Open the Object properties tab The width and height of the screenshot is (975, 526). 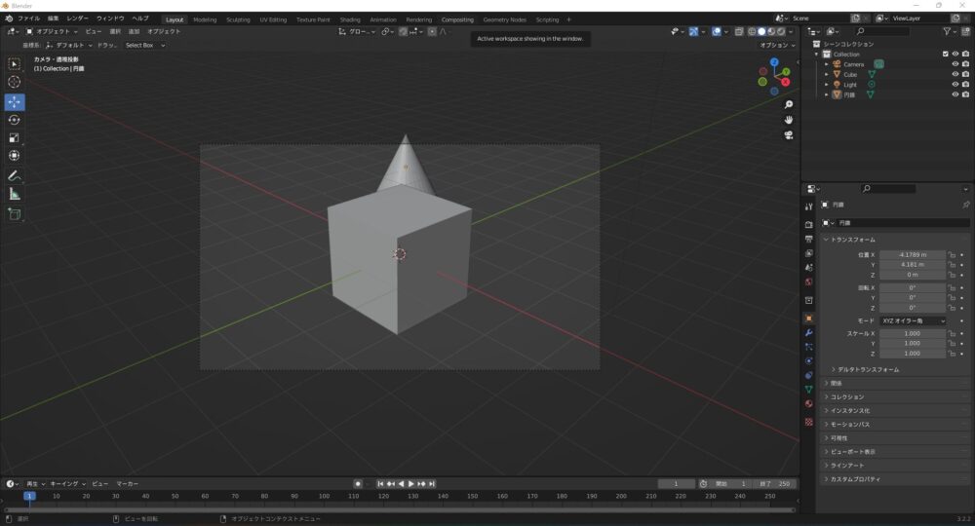809,319
